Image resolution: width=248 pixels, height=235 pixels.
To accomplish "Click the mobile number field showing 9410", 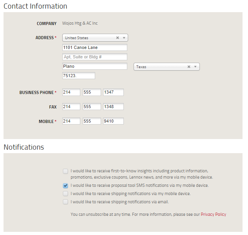I will pyautogui.click(x=113, y=121).
